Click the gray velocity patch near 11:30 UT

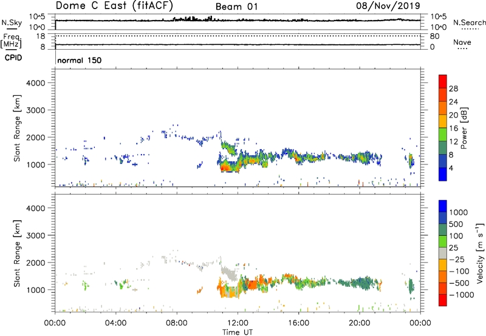229,274
